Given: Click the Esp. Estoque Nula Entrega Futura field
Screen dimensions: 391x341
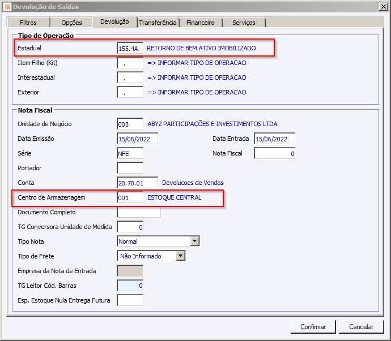Looking at the screenshot, I should (130, 300).
